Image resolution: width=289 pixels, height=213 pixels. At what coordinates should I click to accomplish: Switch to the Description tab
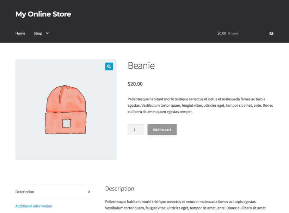coord(25,192)
